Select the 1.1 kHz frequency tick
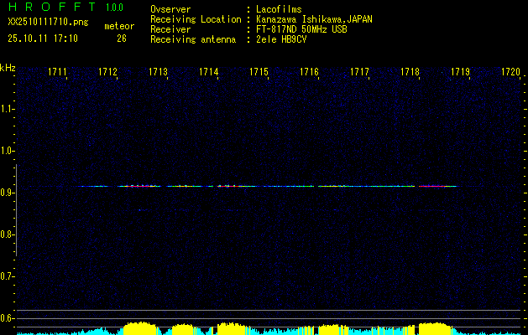 coord(8,109)
